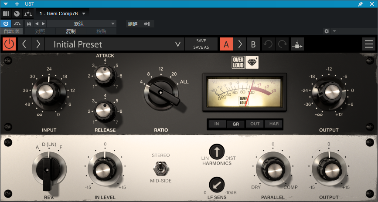The width and height of the screenshot is (378, 202).
Task: Copy A to B with arrow button
Action: pyautogui.click(x=240, y=44)
